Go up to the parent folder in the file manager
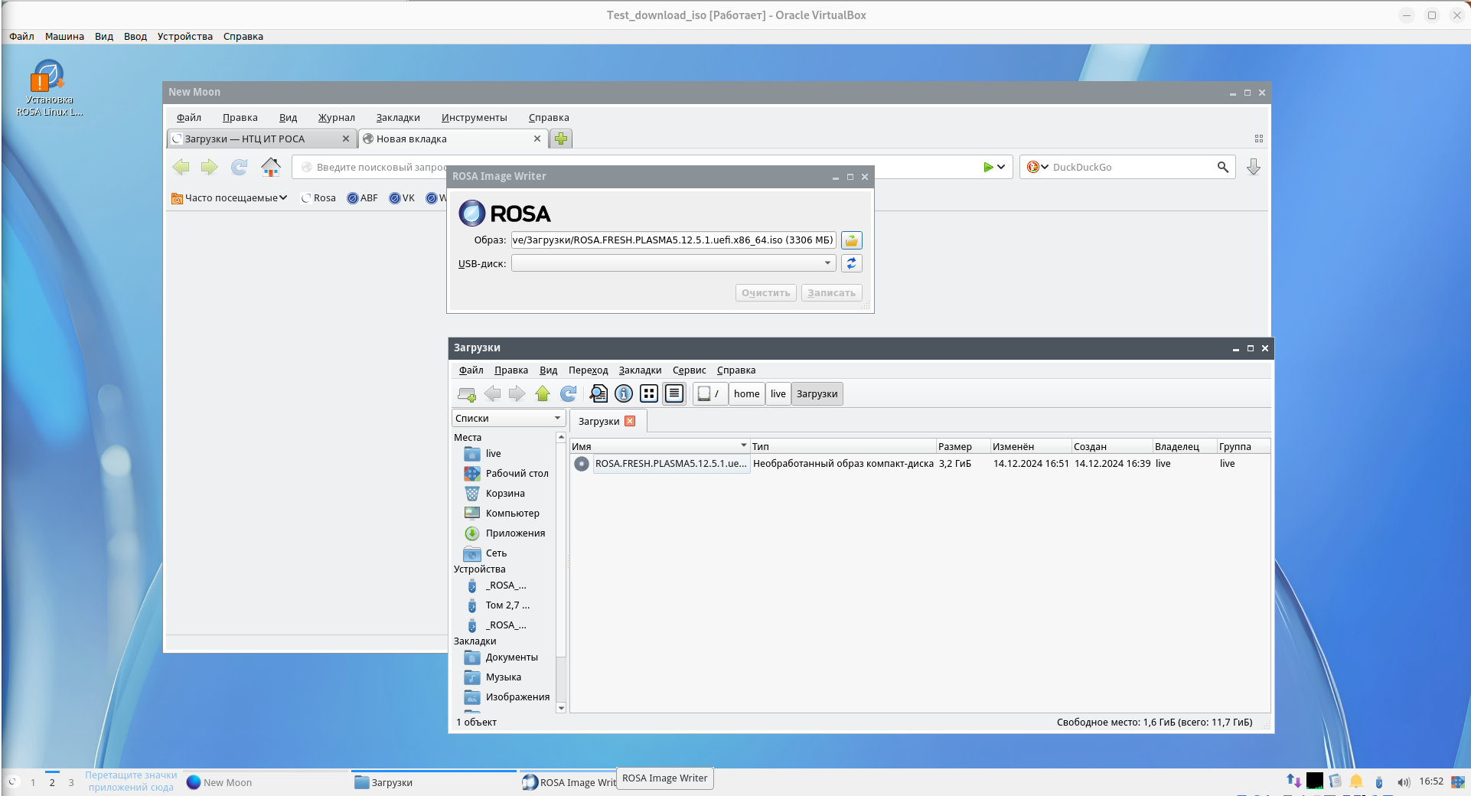The image size is (1471, 796). click(x=543, y=394)
